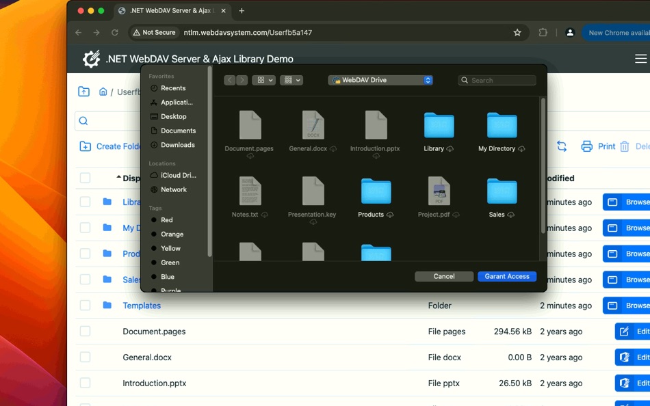Image resolution: width=650 pixels, height=406 pixels.
Task: Check the Document.pages row checkbox
Action: [85, 331]
